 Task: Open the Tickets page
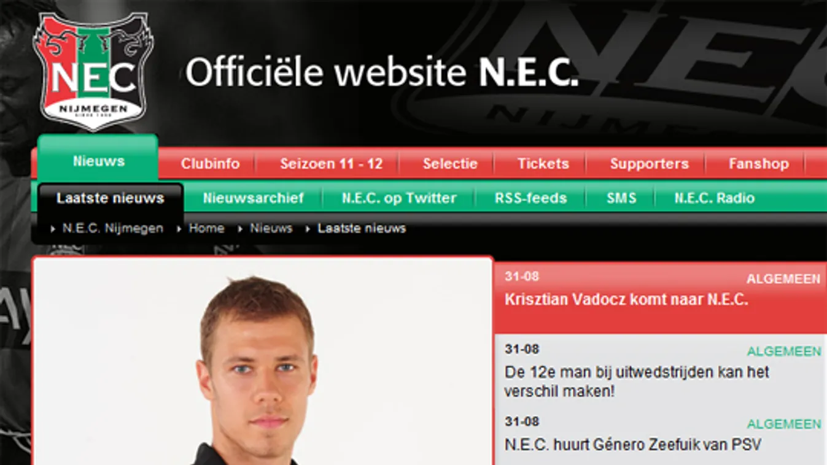[x=543, y=164]
